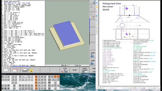Click the orange P polar key
The image size is (162, 91).
pyautogui.click(x=55, y=77)
